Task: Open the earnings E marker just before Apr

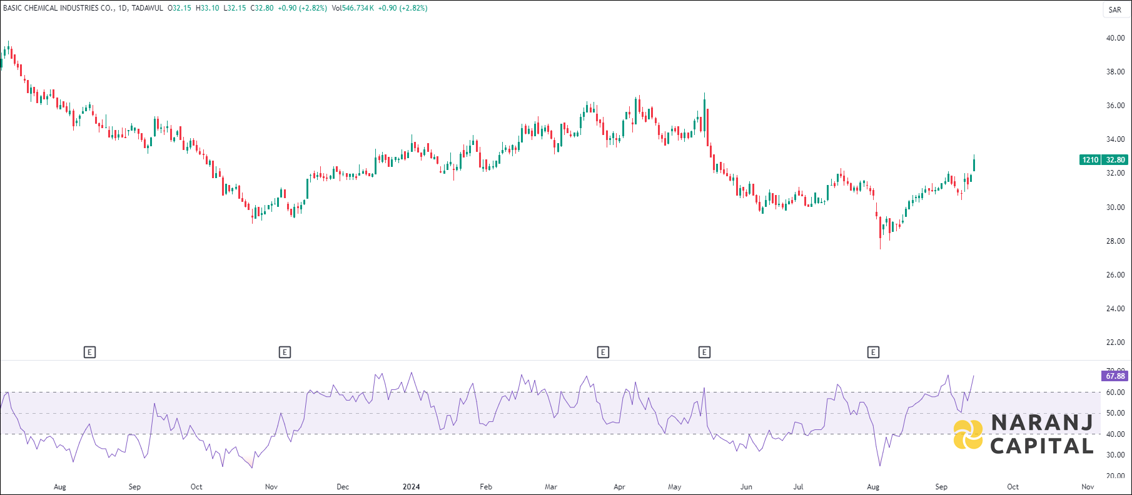Action: pyautogui.click(x=603, y=352)
